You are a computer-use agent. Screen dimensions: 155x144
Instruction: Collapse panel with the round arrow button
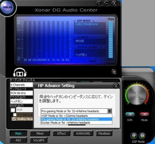pyautogui.click(x=114, y=72)
